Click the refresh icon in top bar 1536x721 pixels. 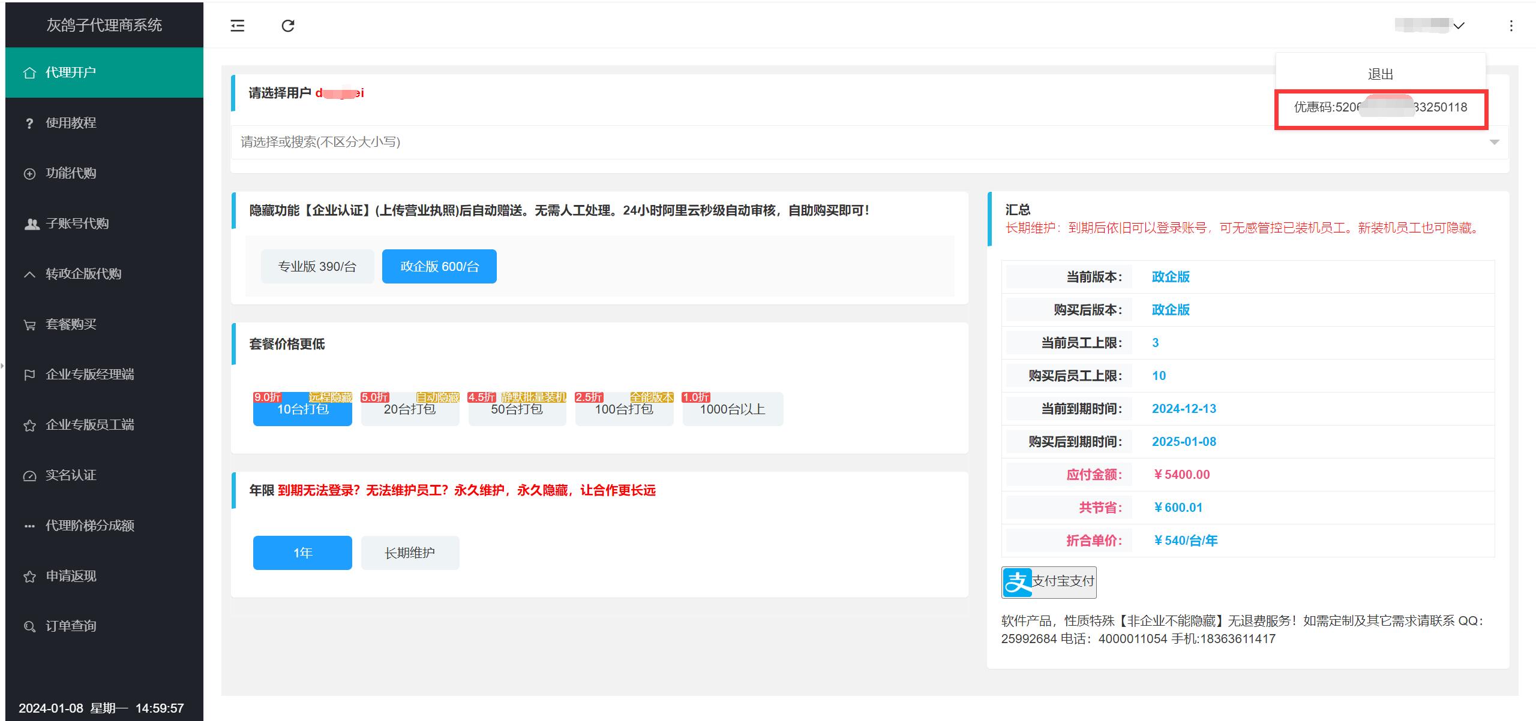pos(288,26)
